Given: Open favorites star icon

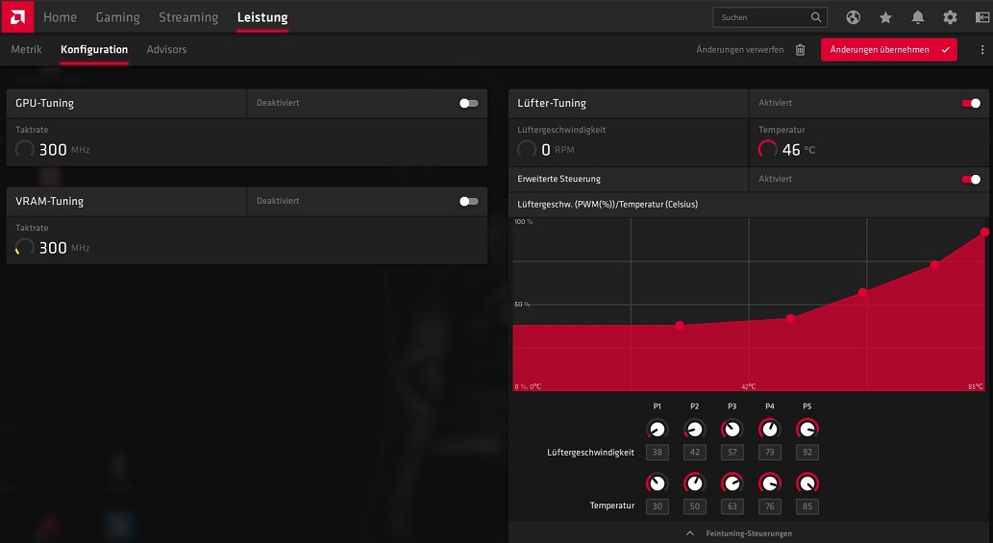Looking at the screenshot, I should click(885, 17).
